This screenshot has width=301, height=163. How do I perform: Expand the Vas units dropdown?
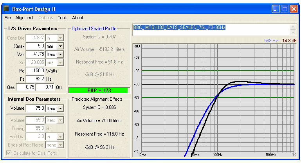[x=60, y=54]
